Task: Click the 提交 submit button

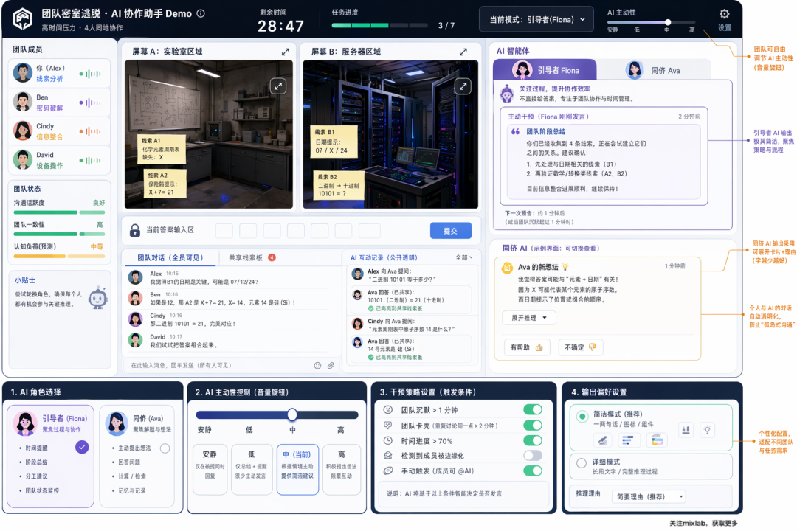Action: click(450, 231)
